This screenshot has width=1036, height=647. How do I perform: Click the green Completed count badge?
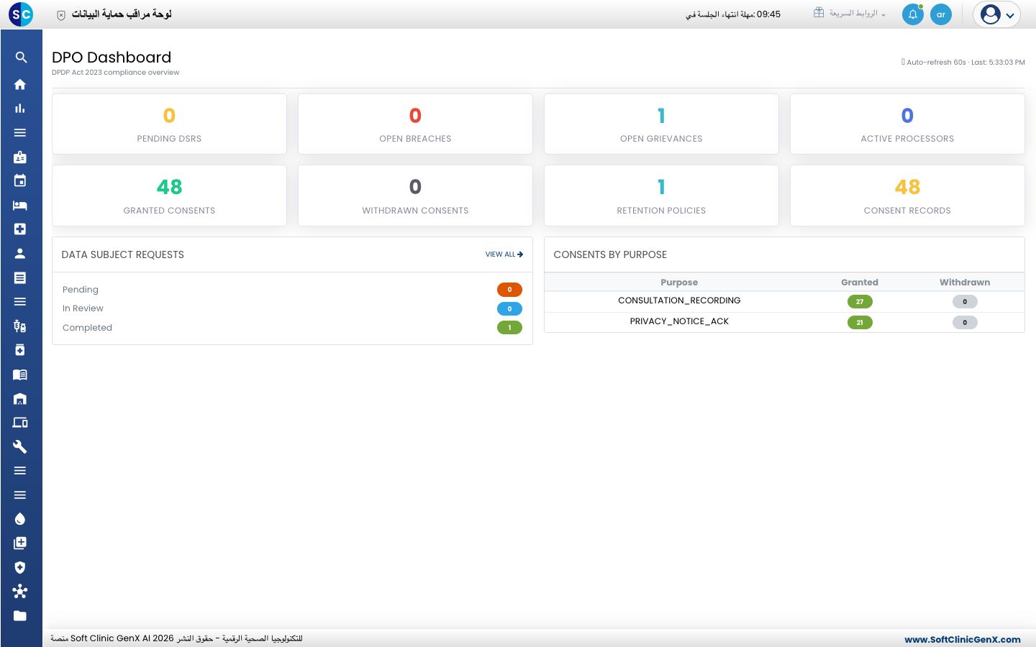click(509, 328)
